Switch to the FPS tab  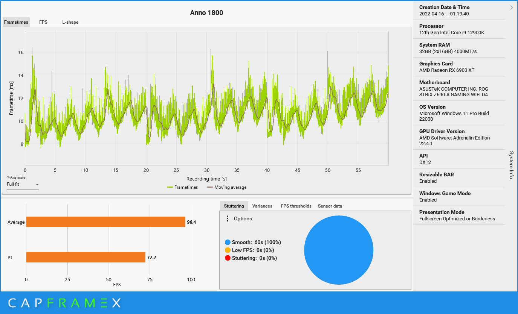(43, 22)
